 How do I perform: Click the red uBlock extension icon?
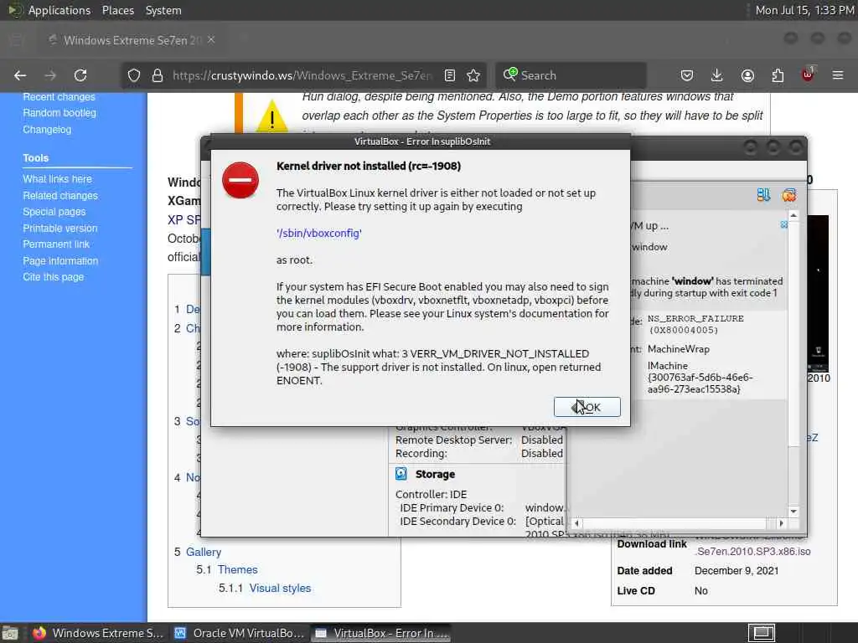tap(808, 75)
